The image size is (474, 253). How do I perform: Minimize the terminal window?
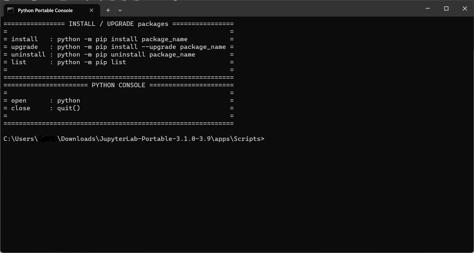pos(428,9)
